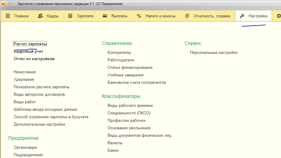
Task: Click the percent icon beside Налоги и взносы
Action: pyautogui.click(x=139, y=16)
